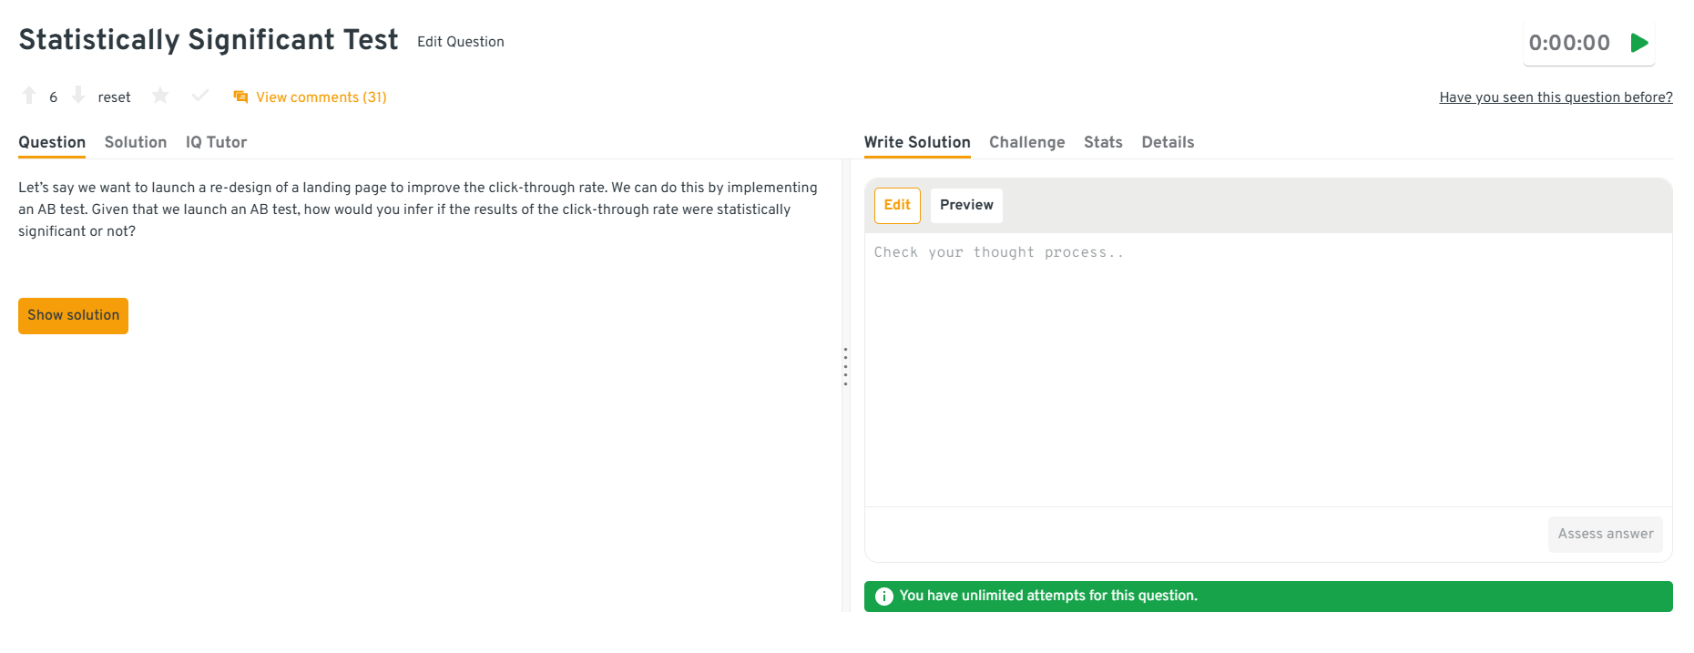Open the Edit Question link
This screenshot has height=653, width=1694.
tap(460, 42)
